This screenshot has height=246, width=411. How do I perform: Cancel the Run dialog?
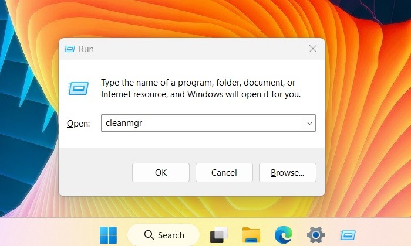tap(224, 173)
